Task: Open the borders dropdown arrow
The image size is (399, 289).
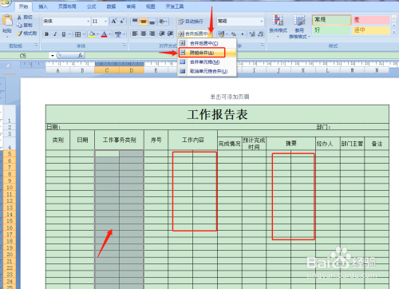Action: (x=84, y=34)
